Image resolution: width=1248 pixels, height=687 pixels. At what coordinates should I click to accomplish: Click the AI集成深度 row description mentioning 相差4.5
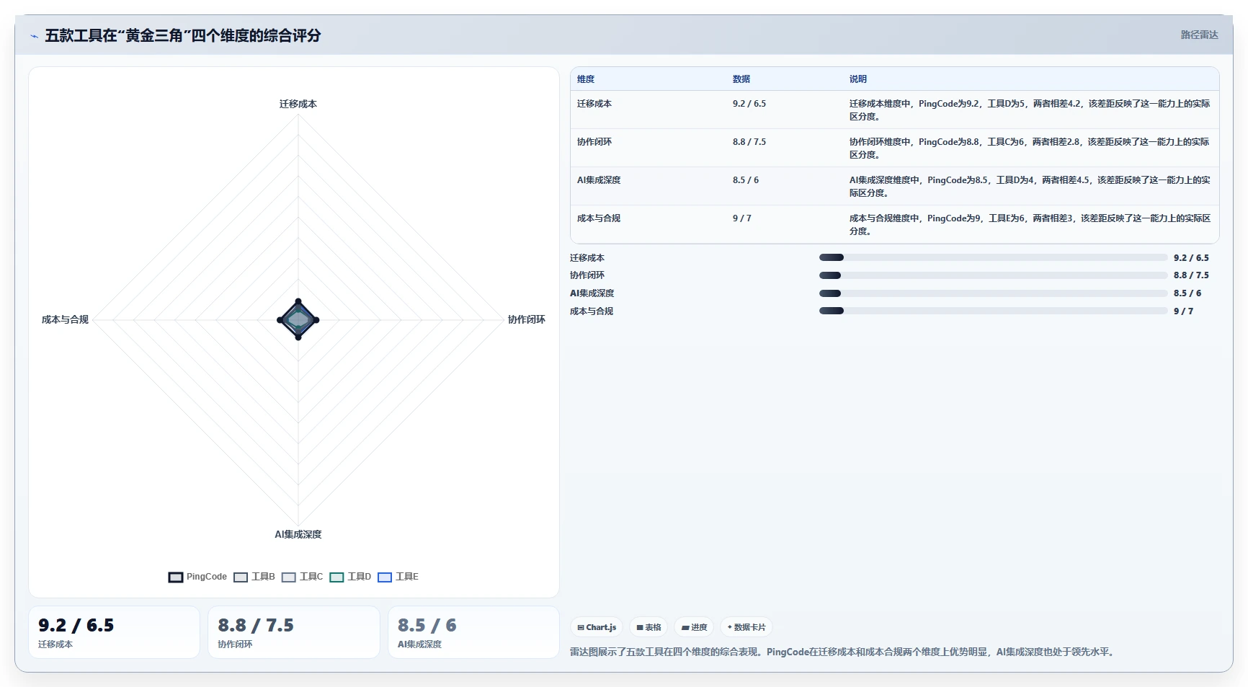(x=1030, y=187)
